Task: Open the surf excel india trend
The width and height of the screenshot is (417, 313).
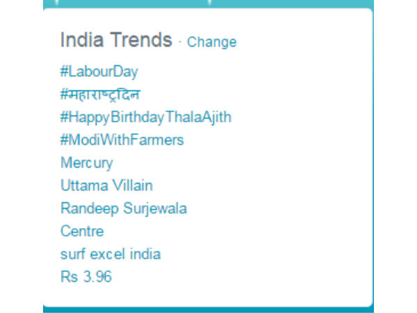Action: [x=111, y=254]
